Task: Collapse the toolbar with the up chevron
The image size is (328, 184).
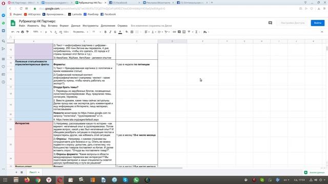Action: tap(322, 32)
